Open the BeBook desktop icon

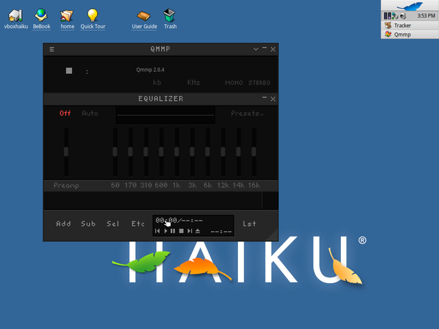pyautogui.click(x=41, y=19)
